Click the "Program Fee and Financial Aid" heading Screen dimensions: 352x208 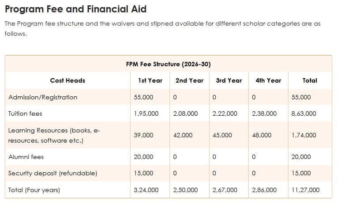[75, 9]
